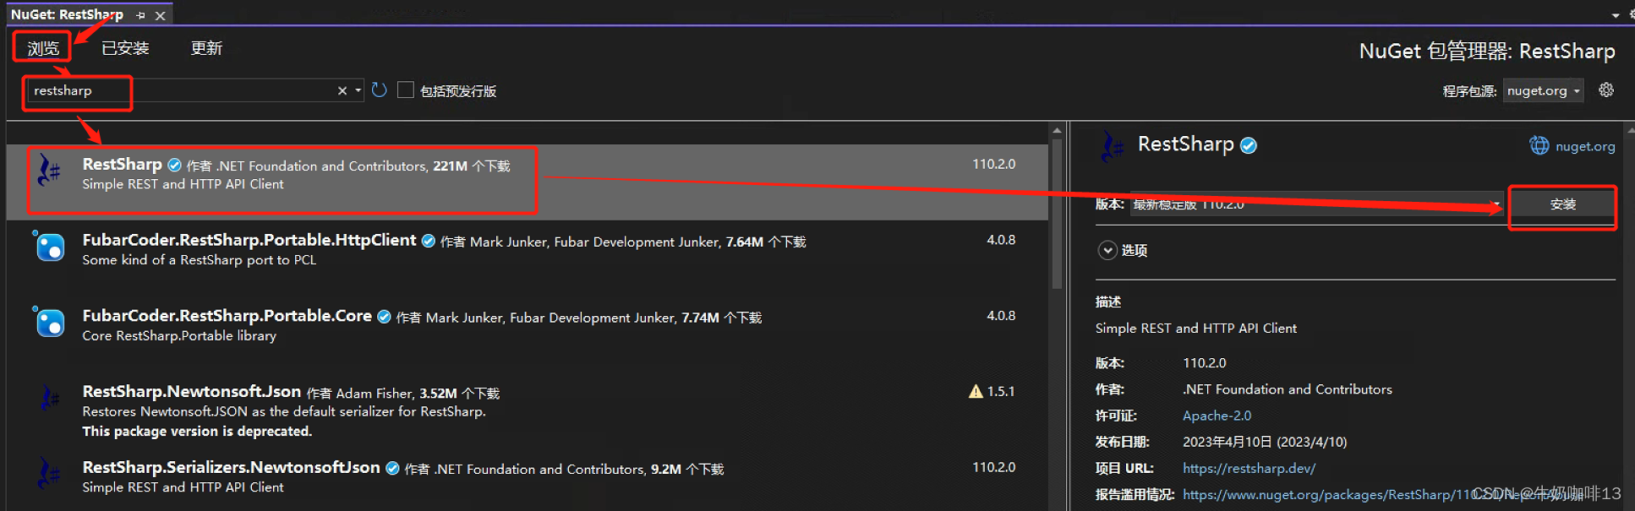Click the release date 2023年4月10日 value
This screenshot has width=1635, height=511.
click(x=1265, y=442)
